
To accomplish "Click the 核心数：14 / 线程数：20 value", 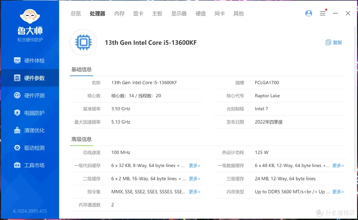I will click(x=136, y=96).
